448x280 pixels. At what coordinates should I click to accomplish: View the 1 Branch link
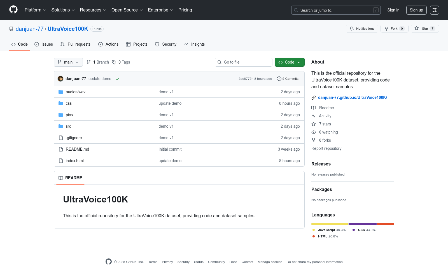point(98,62)
